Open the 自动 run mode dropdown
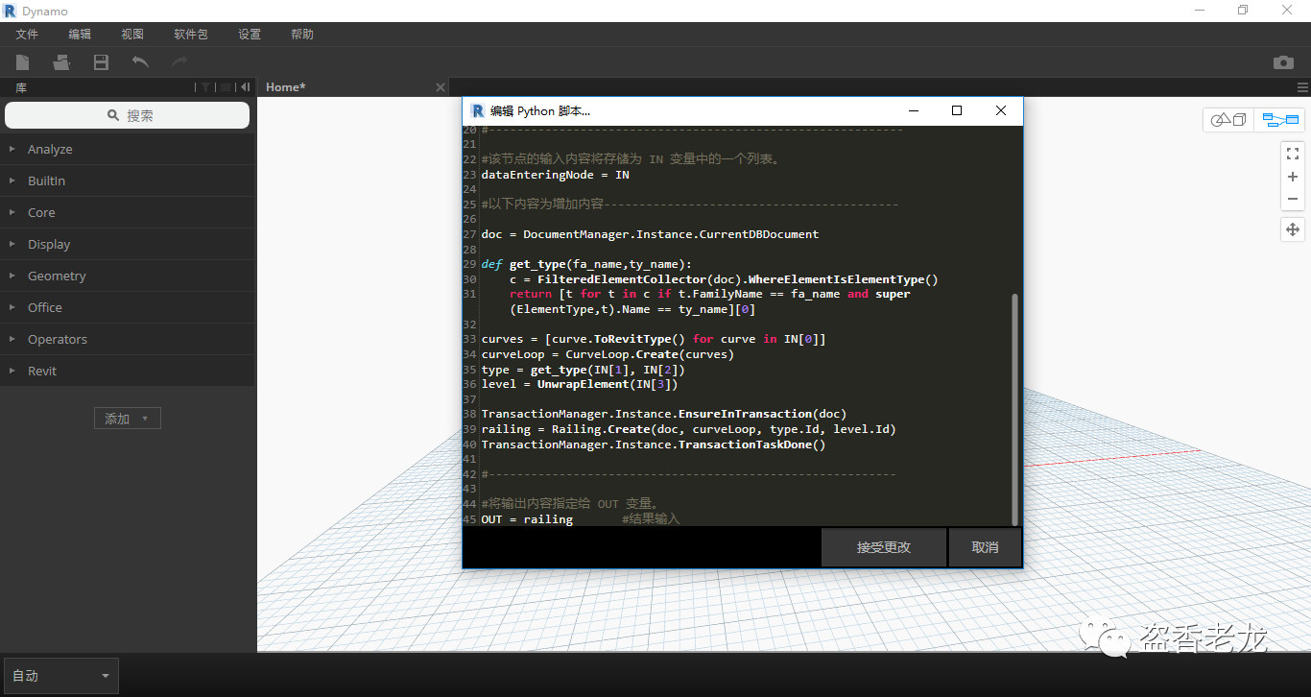 tap(61, 676)
